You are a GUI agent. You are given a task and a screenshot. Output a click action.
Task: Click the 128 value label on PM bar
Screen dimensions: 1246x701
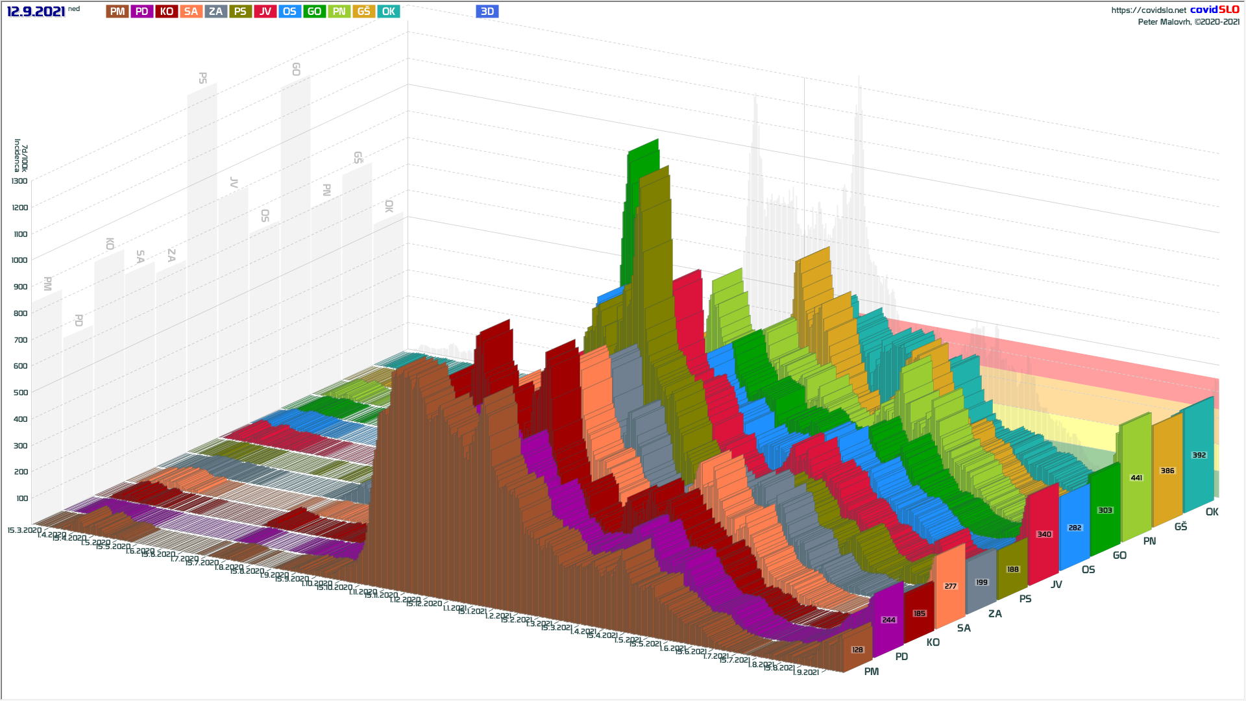click(x=857, y=650)
